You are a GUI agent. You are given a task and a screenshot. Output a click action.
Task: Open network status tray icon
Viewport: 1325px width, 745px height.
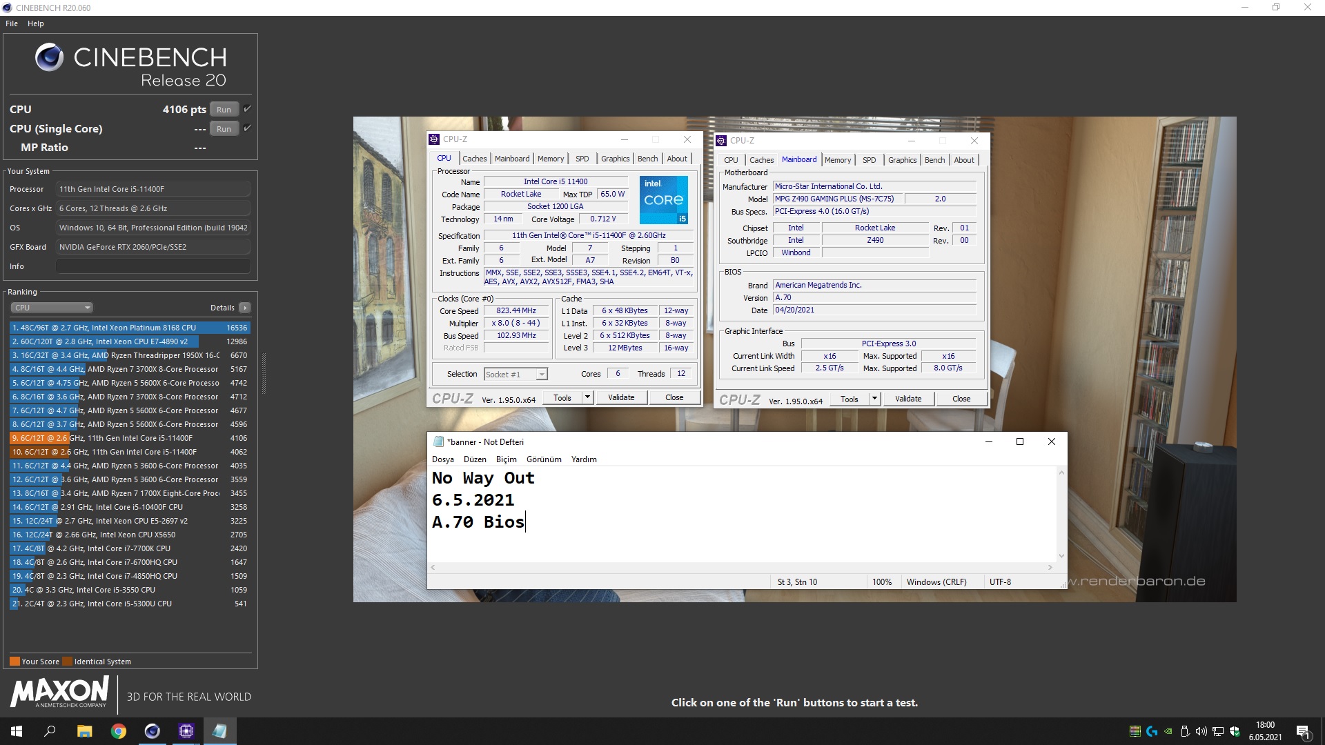click(x=1218, y=731)
